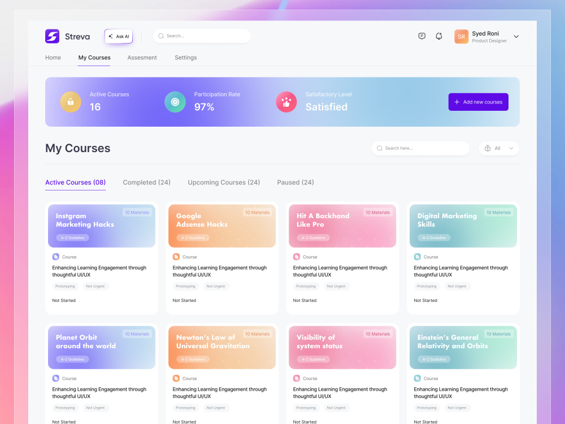Click 97% participation value

(204, 107)
